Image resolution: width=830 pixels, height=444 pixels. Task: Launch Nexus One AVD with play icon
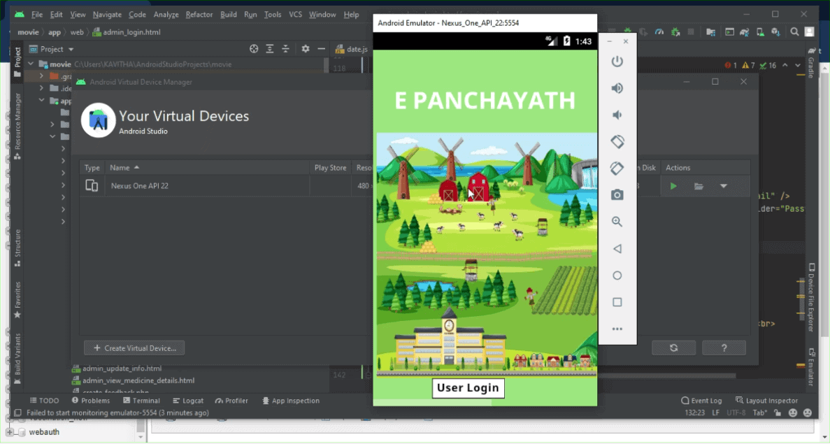tap(673, 186)
